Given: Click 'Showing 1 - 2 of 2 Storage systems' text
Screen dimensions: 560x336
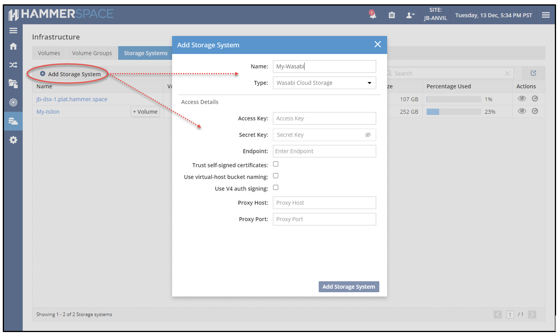Looking at the screenshot, I should (x=74, y=314).
